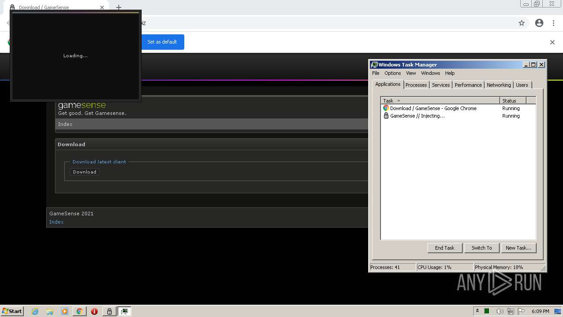
Task: Sort the list by Task column header
Action: (x=440, y=100)
